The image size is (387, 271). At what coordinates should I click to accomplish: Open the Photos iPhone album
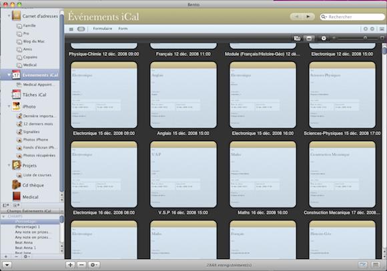32,140
